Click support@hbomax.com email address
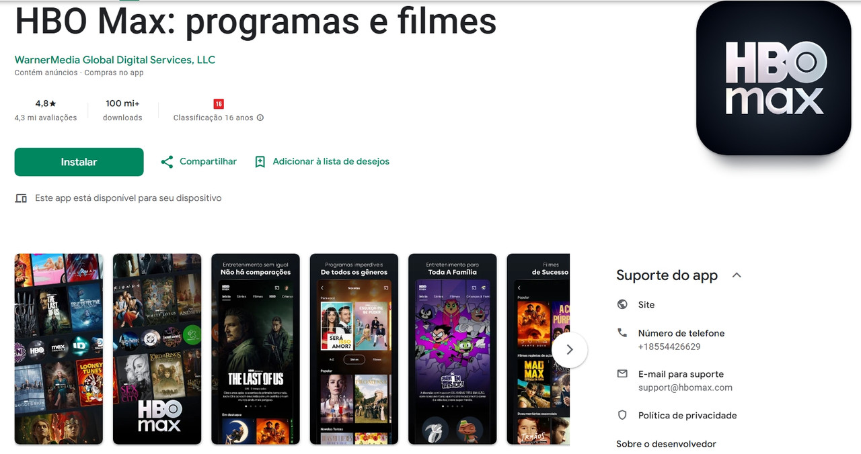Image resolution: width=861 pixels, height=454 pixels. tap(685, 388)
